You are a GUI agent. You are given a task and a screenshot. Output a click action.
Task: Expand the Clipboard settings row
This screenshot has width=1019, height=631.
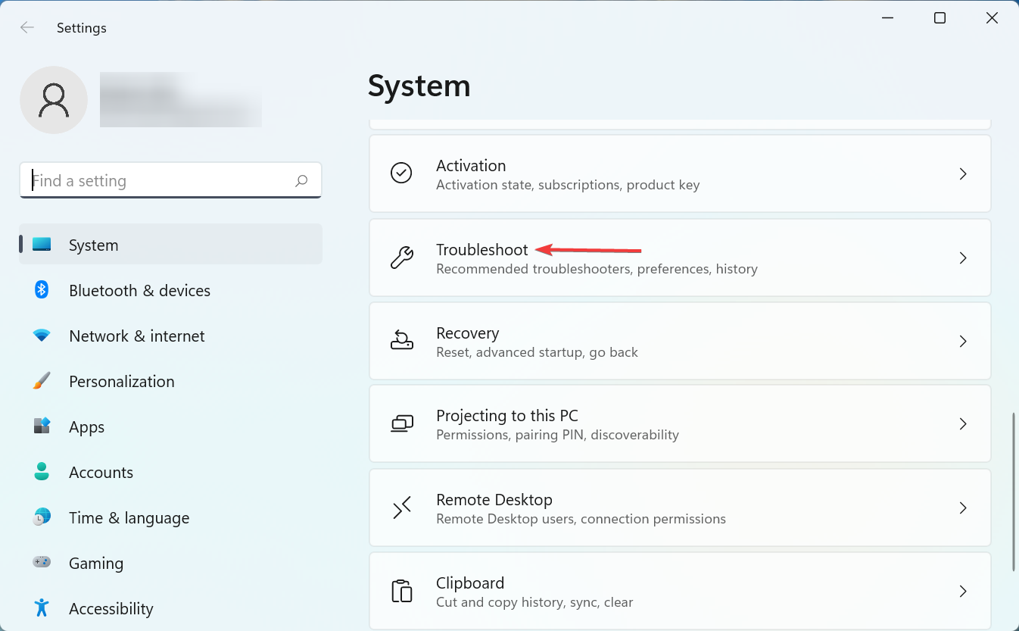(679, 591)
